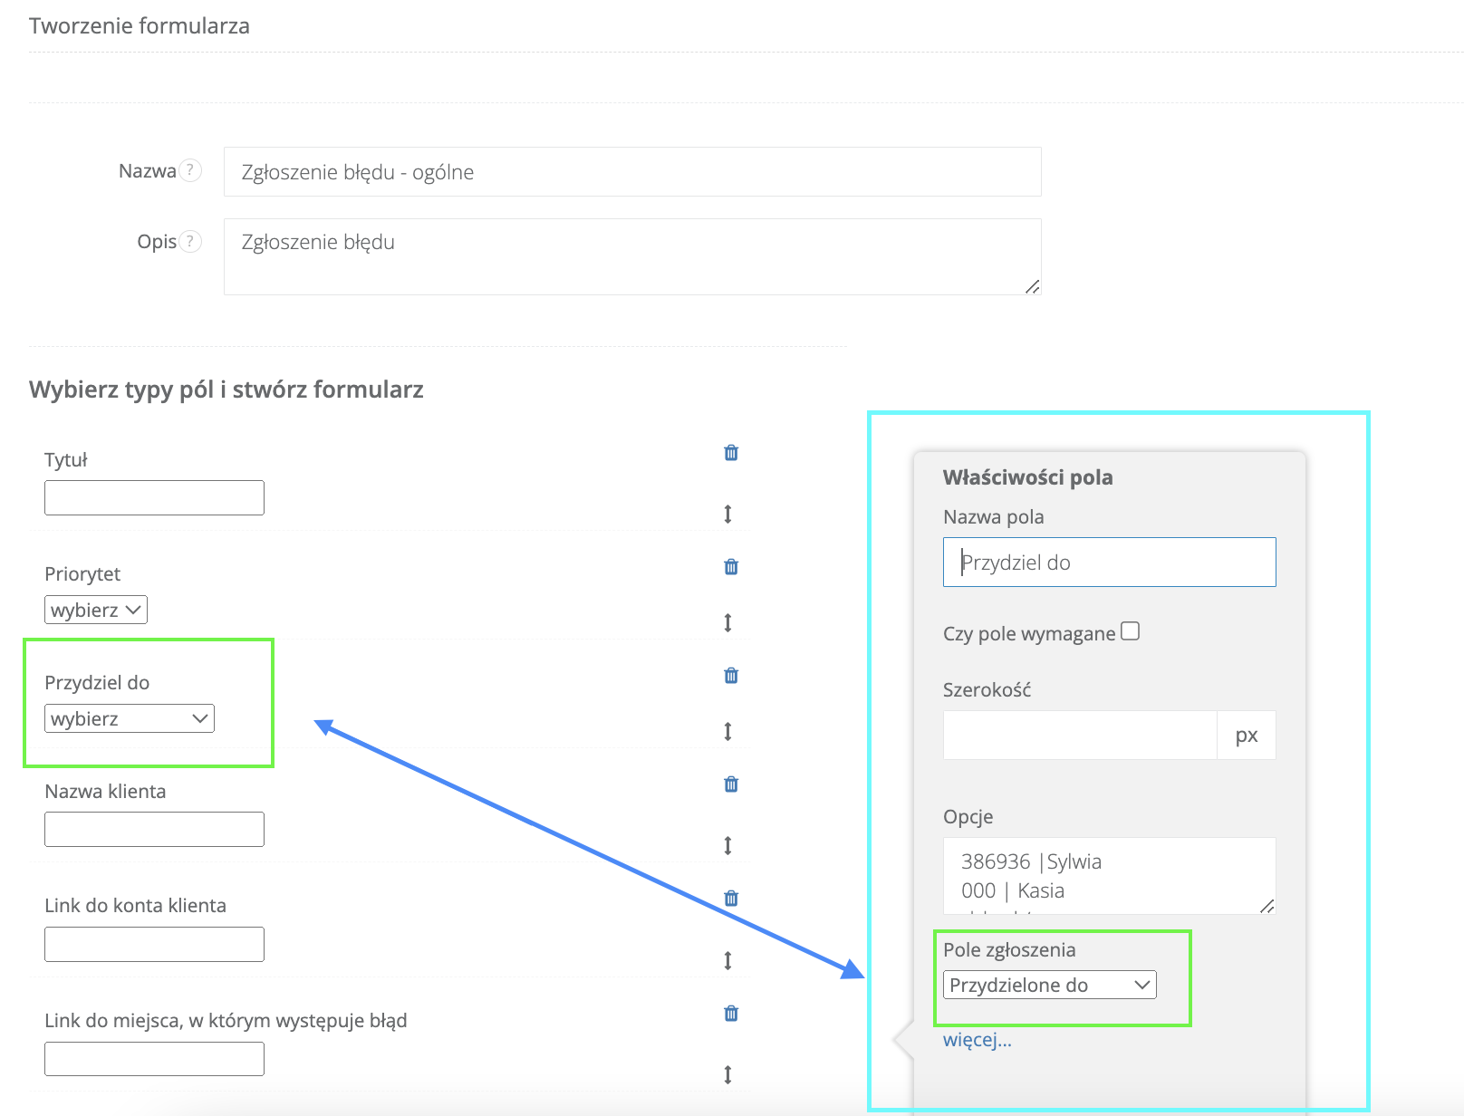Click reorder arrow for Nazwa klienta field
Image resolution: width=1464 pixels, height=1116 pixels.
coord(727,846)
